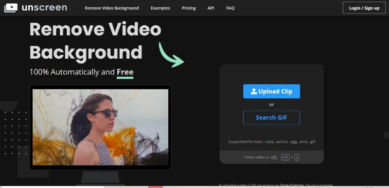Click the unscreen logo icon
This screenshot has width=389, height=188.
click(x=11, y=8)
